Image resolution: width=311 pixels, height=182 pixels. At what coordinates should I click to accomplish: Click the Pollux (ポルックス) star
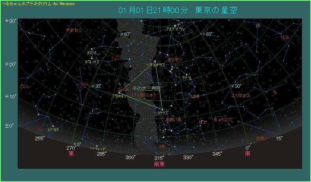(x=92, y=58)
